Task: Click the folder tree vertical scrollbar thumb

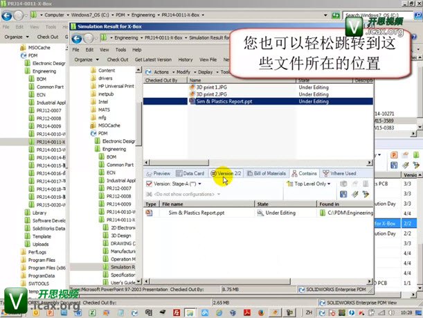Action: pos(138,125)
